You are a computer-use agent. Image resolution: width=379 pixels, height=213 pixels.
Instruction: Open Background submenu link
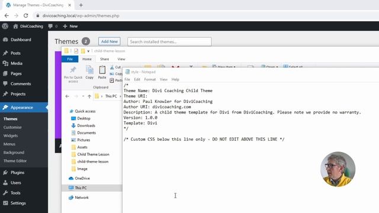click(x=14, y=153)
